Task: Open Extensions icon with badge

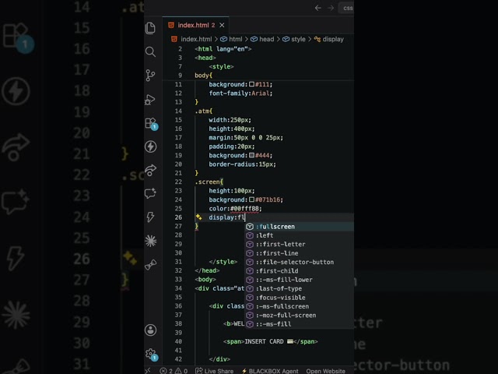Action: 151,124
